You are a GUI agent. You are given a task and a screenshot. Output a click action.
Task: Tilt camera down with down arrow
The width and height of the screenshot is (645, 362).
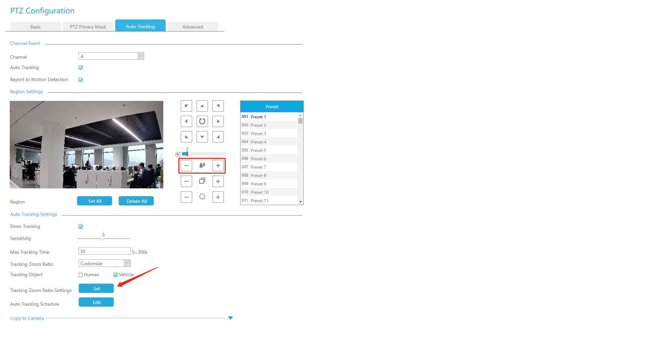point(202,137)
